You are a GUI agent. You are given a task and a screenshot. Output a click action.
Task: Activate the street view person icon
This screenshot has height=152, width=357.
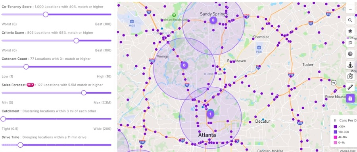coord(350,65)
